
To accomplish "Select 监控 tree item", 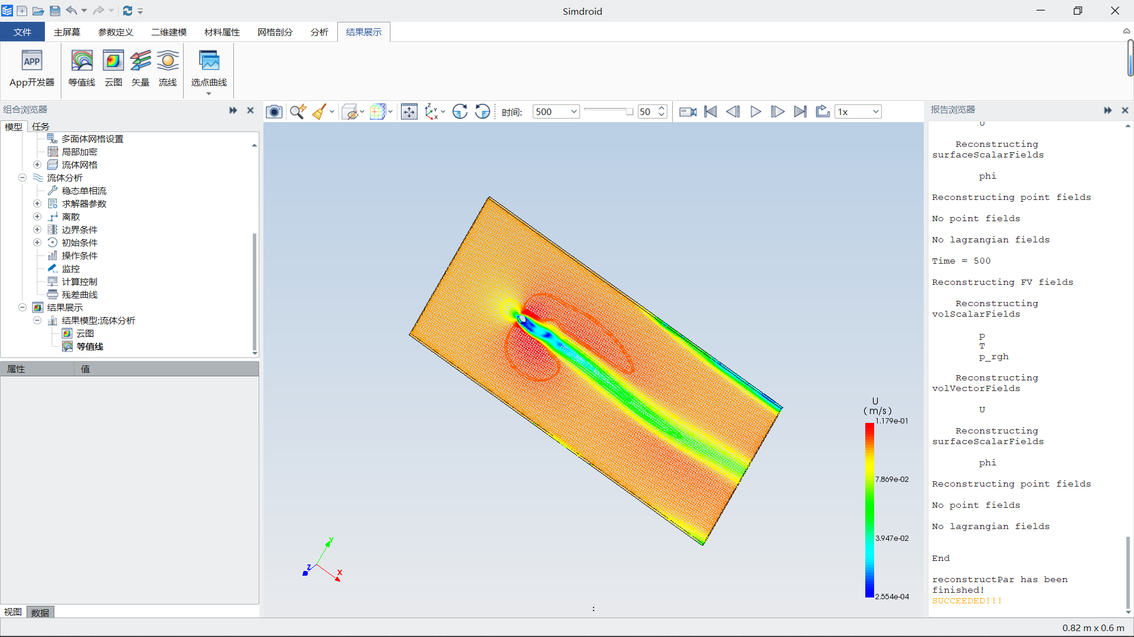I will (70, 268).
